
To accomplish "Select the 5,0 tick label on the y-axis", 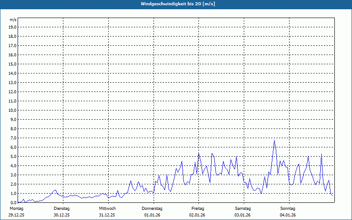I will click(x=13, y=156).
